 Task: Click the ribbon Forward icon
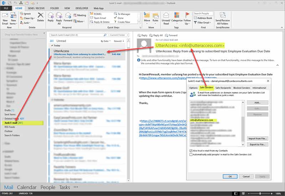click(68, 15)
